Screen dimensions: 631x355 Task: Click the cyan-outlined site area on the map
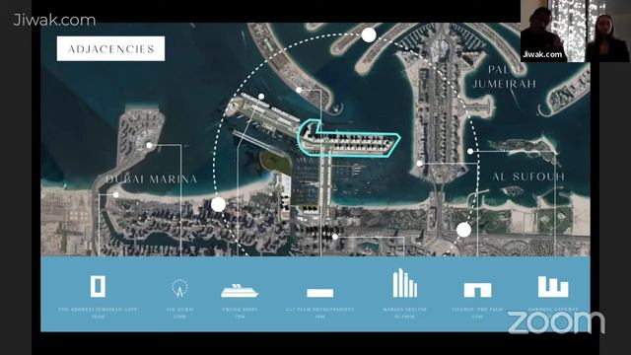pos(348,139)
